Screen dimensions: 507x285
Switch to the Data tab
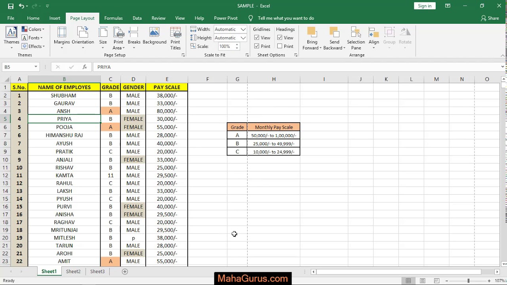(x=137, y=18)
